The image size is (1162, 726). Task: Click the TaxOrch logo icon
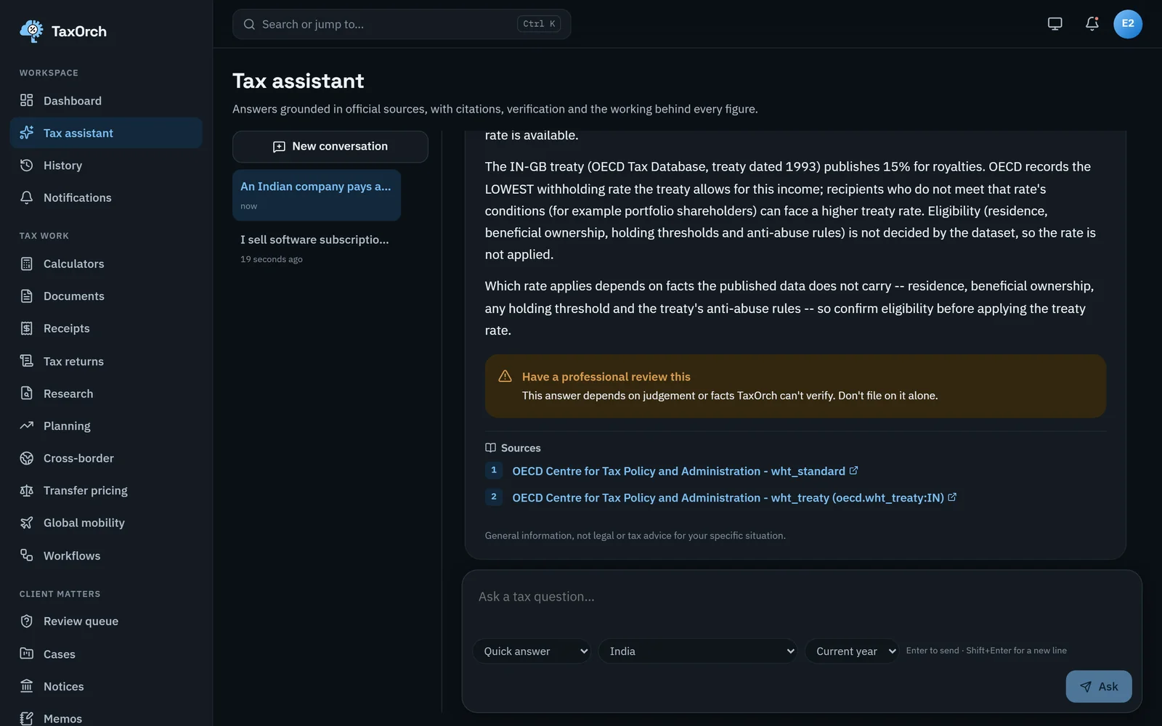tap(31, 31)
